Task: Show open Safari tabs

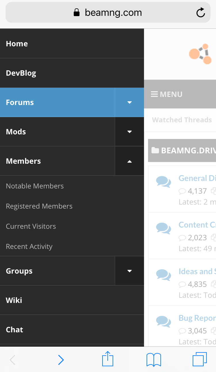Action: click(x=200, y=359)
